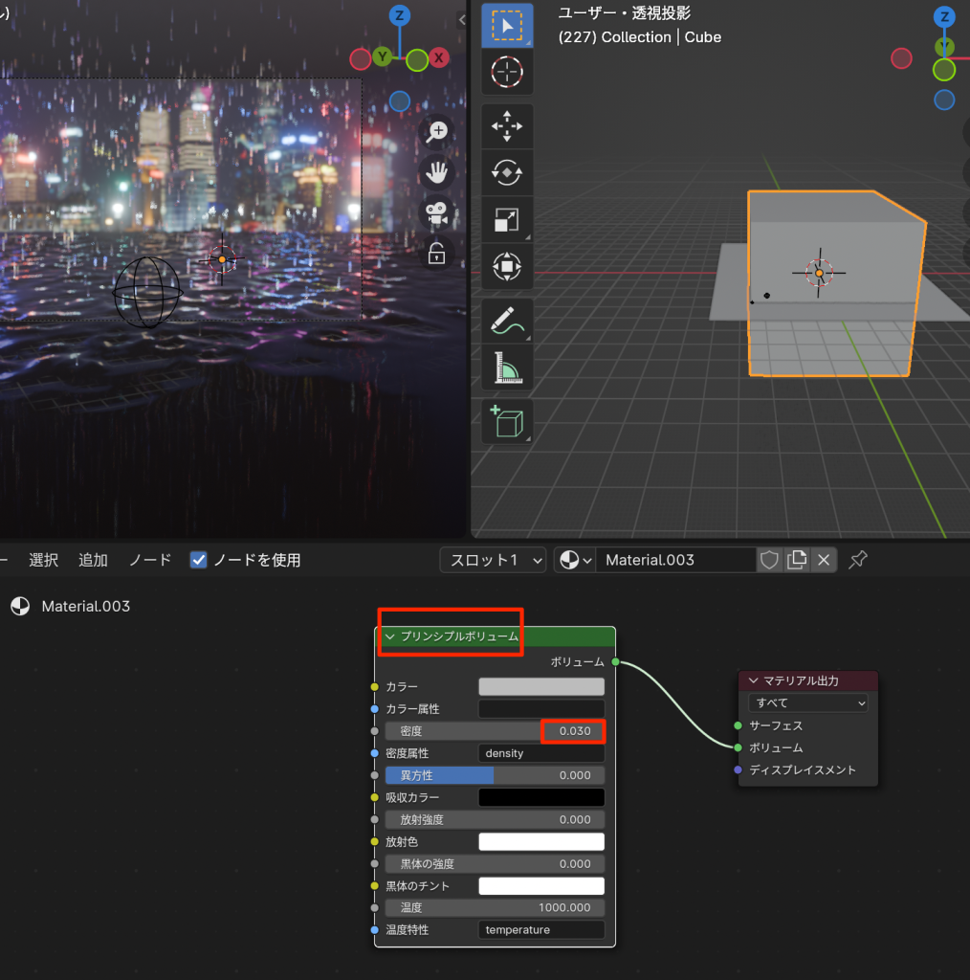
Task: Open the スロット1 slot dropdown
Action: pos(493,560)
